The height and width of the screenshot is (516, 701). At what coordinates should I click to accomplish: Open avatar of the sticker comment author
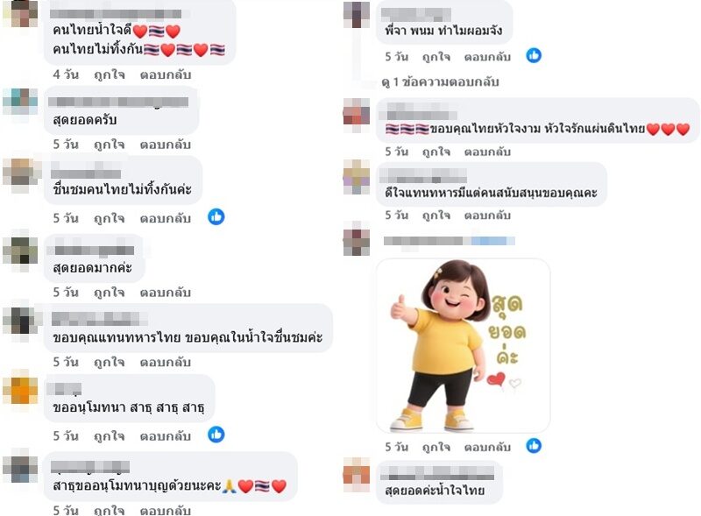tap(357, 239)
